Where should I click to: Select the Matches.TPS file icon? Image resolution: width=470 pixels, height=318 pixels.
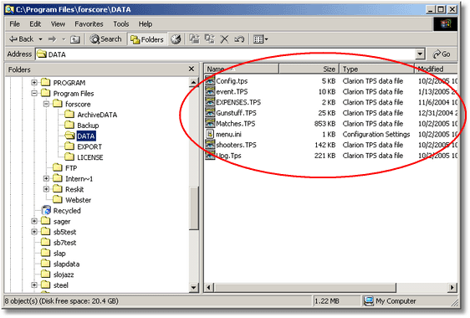[210, 123]
